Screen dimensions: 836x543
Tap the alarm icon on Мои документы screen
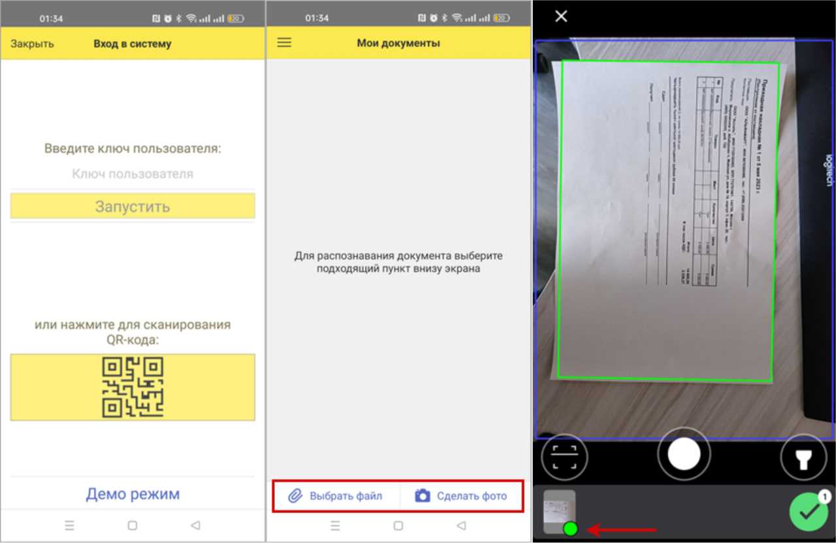pyautogui.click(x=434, y=18)
